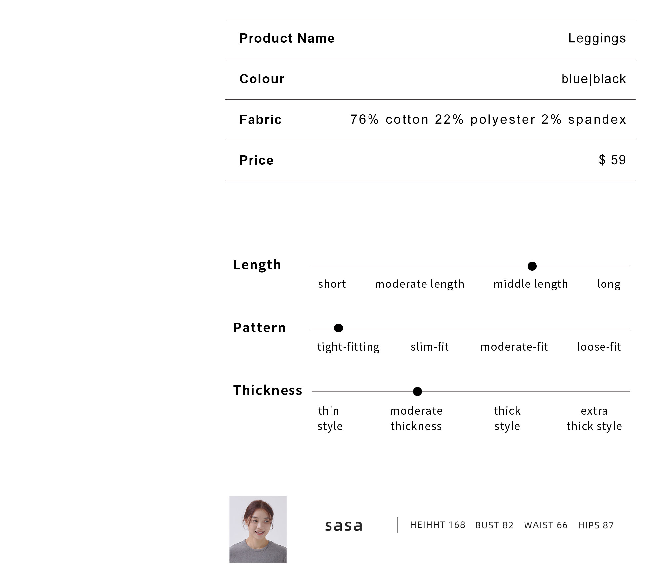The height and width of the screenshot is (573, 661).
Task: Select the 'long' length label
Action: point(609,284)
